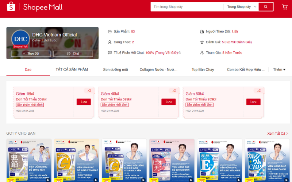Click the Chat button on shop card

pyautogui.click(x=73, y=54)
